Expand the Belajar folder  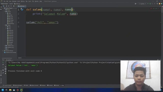click(5, 10)
